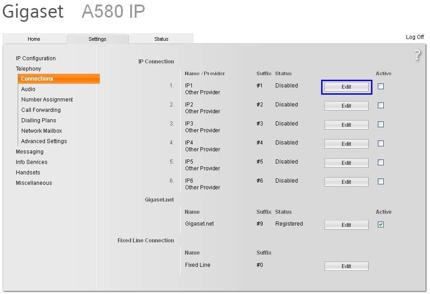This screenshot has width=430, height=294.
Task: Open the Status tab
Action: 161,39
